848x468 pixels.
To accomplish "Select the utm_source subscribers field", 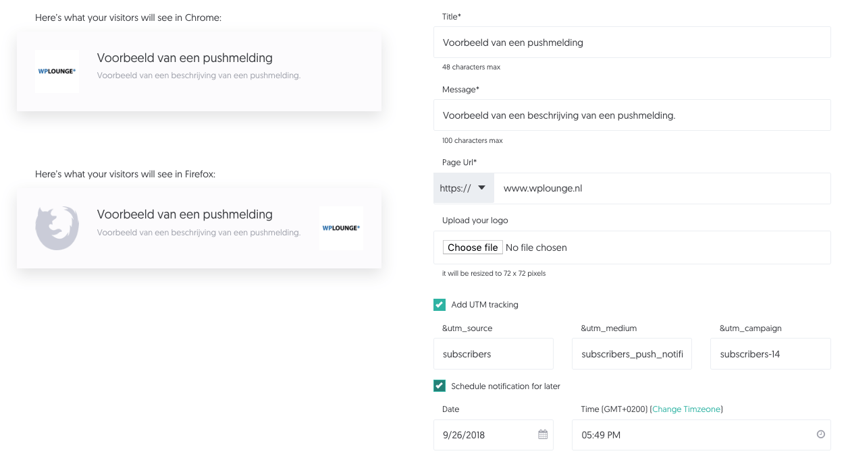I will pyautogui.click(x=494, y=354).
